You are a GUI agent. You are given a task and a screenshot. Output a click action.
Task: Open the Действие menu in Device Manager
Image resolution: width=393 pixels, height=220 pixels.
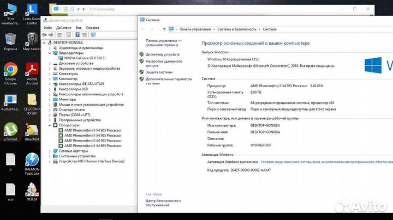tap(63, 28)
